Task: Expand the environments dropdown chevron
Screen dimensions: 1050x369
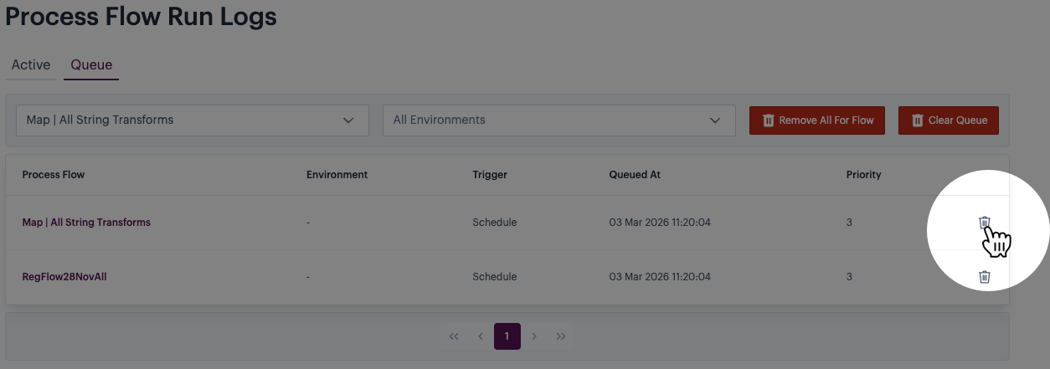Action: tap(715, 120)
